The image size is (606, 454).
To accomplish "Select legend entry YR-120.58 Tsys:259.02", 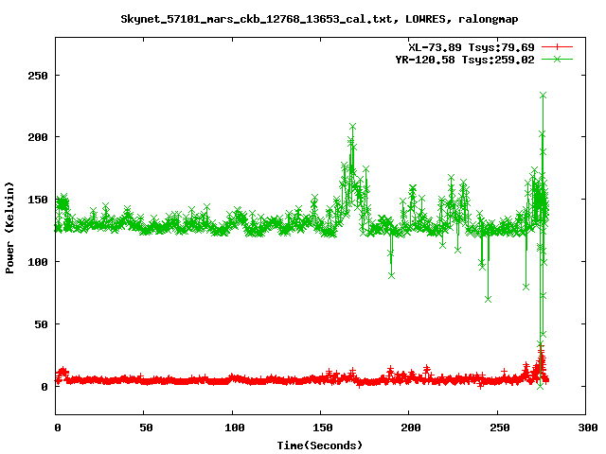I will pos(465,60).
